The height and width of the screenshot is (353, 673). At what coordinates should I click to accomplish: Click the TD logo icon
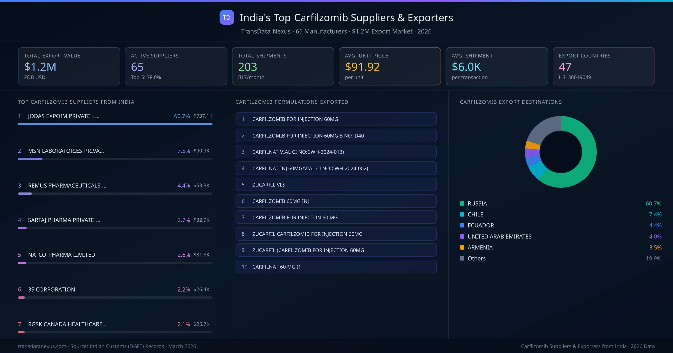click(227, 17)
